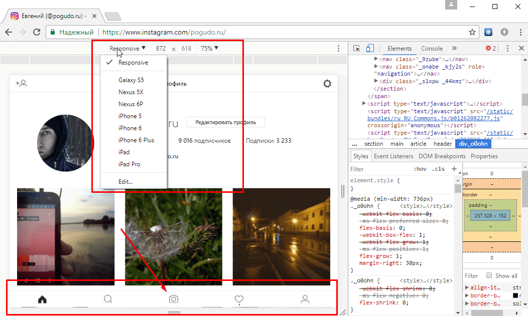Click the Редактировать профиль button
Viewport: 528px width, 316px height.
[x=226, y=122]
